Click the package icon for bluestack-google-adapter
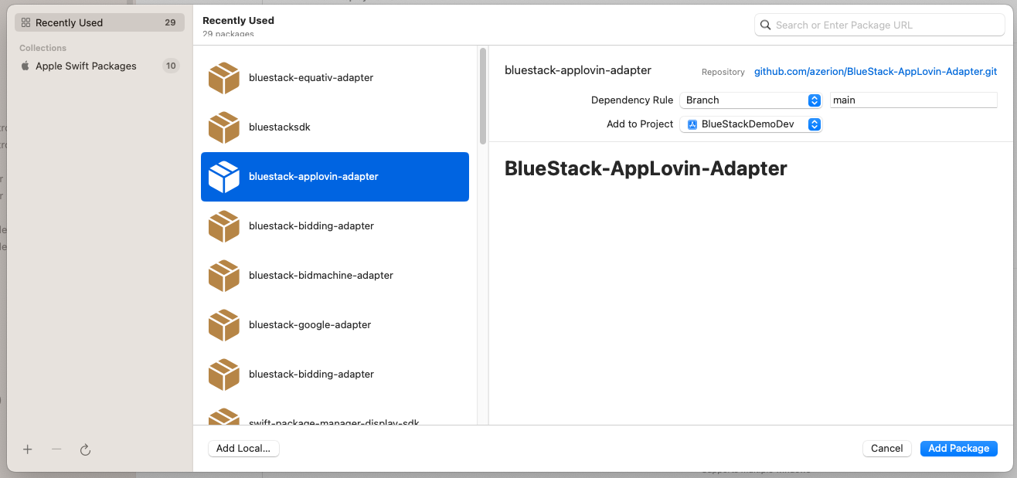1017x478 pixels. (224, 325)
